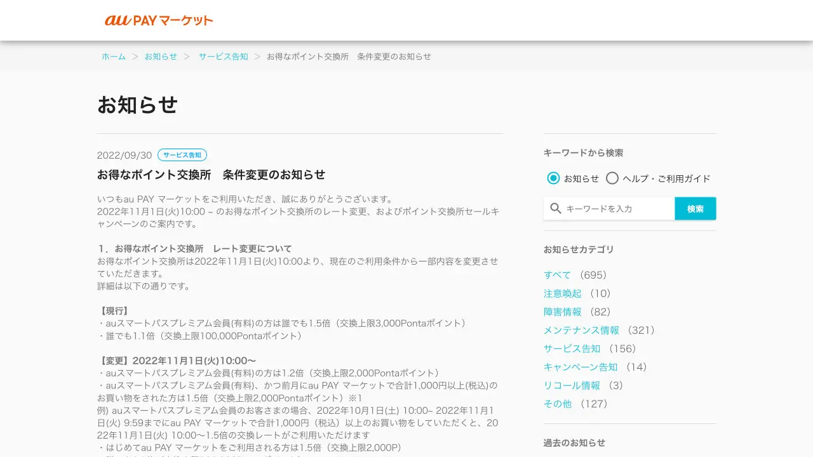Filter by サービス告知 sidebar category

click(x=572, y=348)
